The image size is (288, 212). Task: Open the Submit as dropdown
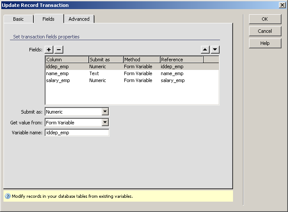point(105,112)
